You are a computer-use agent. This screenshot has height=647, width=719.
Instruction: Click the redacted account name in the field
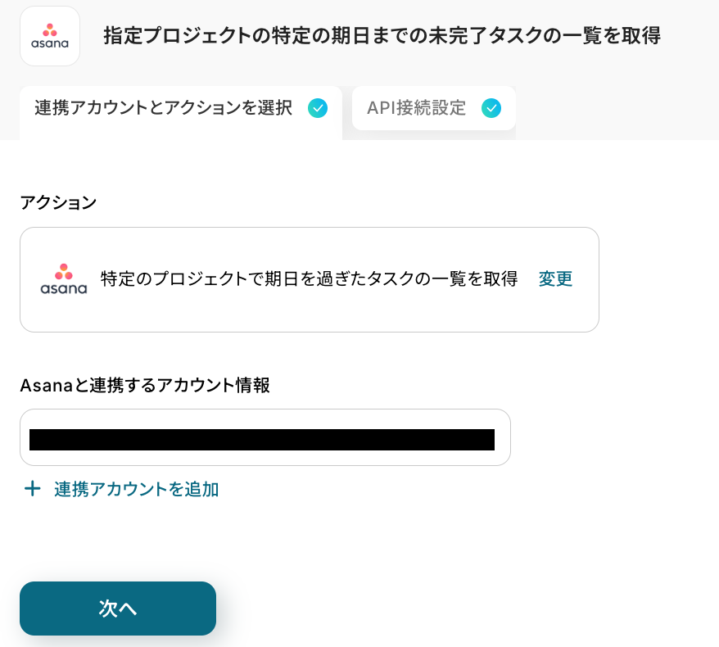[x=262, y=440]
